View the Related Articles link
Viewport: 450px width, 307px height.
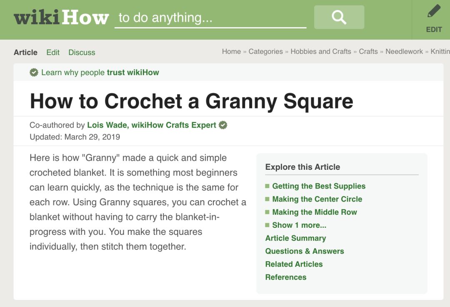point(294,264)
